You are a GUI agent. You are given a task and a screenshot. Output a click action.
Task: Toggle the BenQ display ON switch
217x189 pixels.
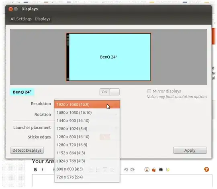click(110, 92)
